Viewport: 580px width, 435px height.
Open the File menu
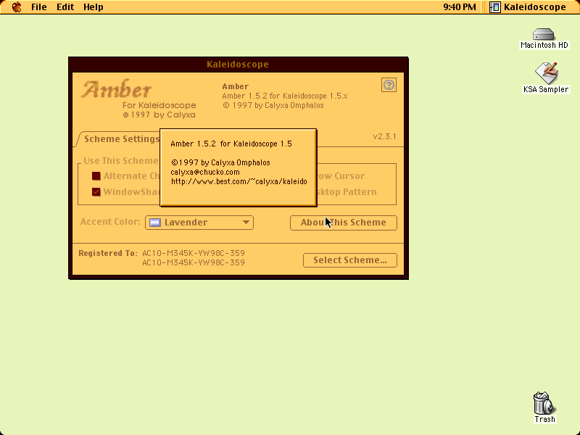click(x=39, y=7)
